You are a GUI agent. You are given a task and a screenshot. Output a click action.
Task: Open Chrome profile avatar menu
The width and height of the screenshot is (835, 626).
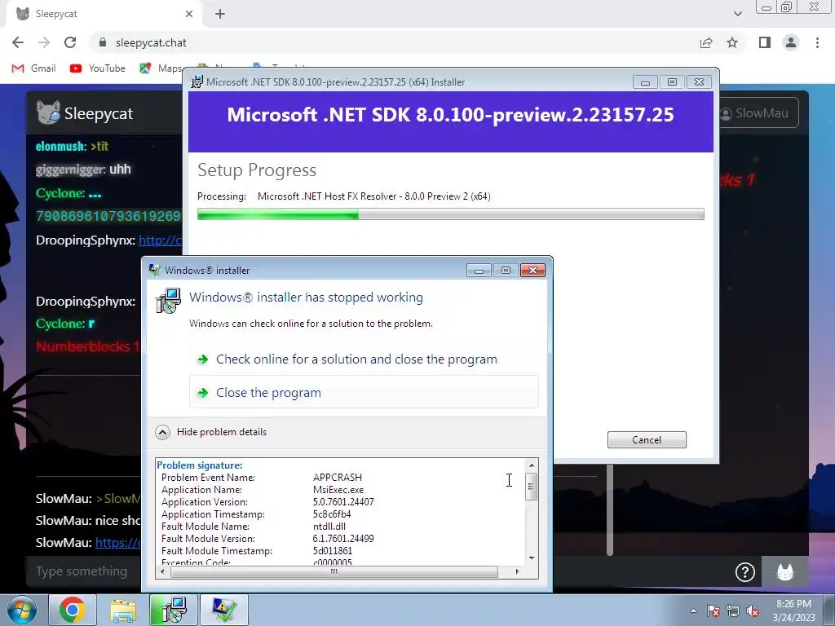791,42
